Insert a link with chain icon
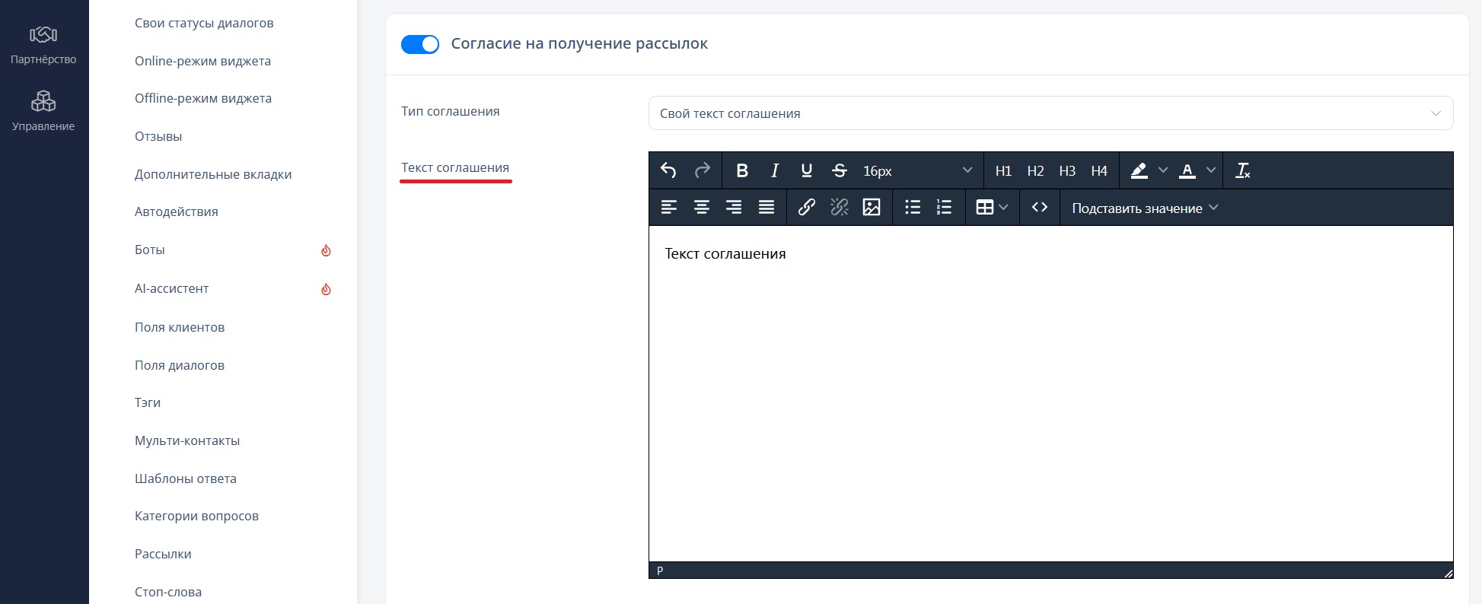 pyautogui.click(x=807, y=207)
